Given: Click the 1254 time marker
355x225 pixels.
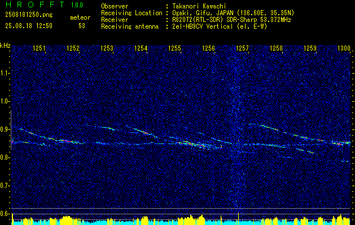Looking at the screenshot, I should pyautogui.click(x=141, y=48).
